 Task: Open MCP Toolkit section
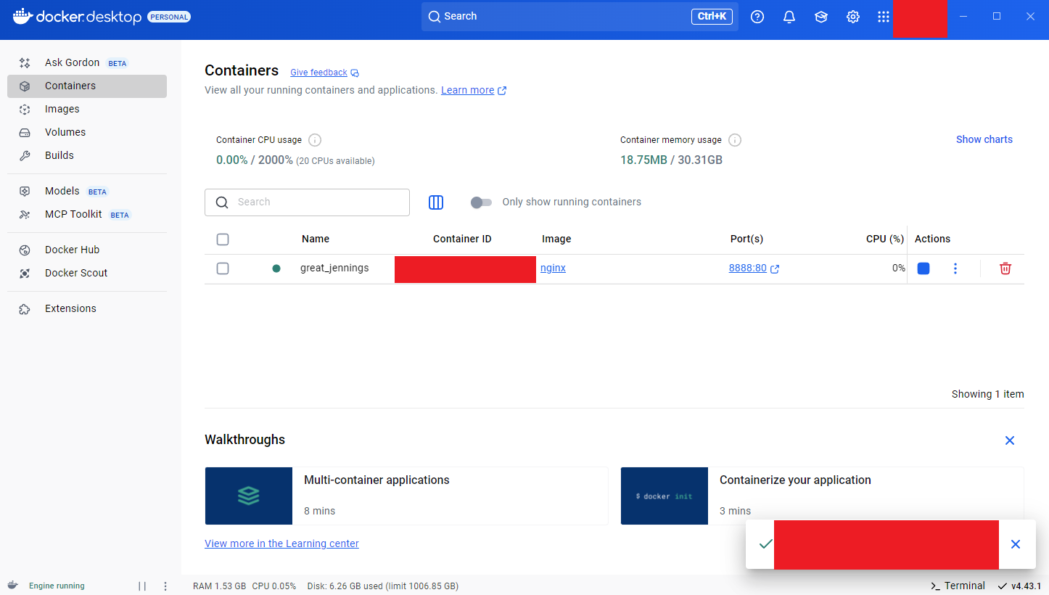(x=87, y=215)
